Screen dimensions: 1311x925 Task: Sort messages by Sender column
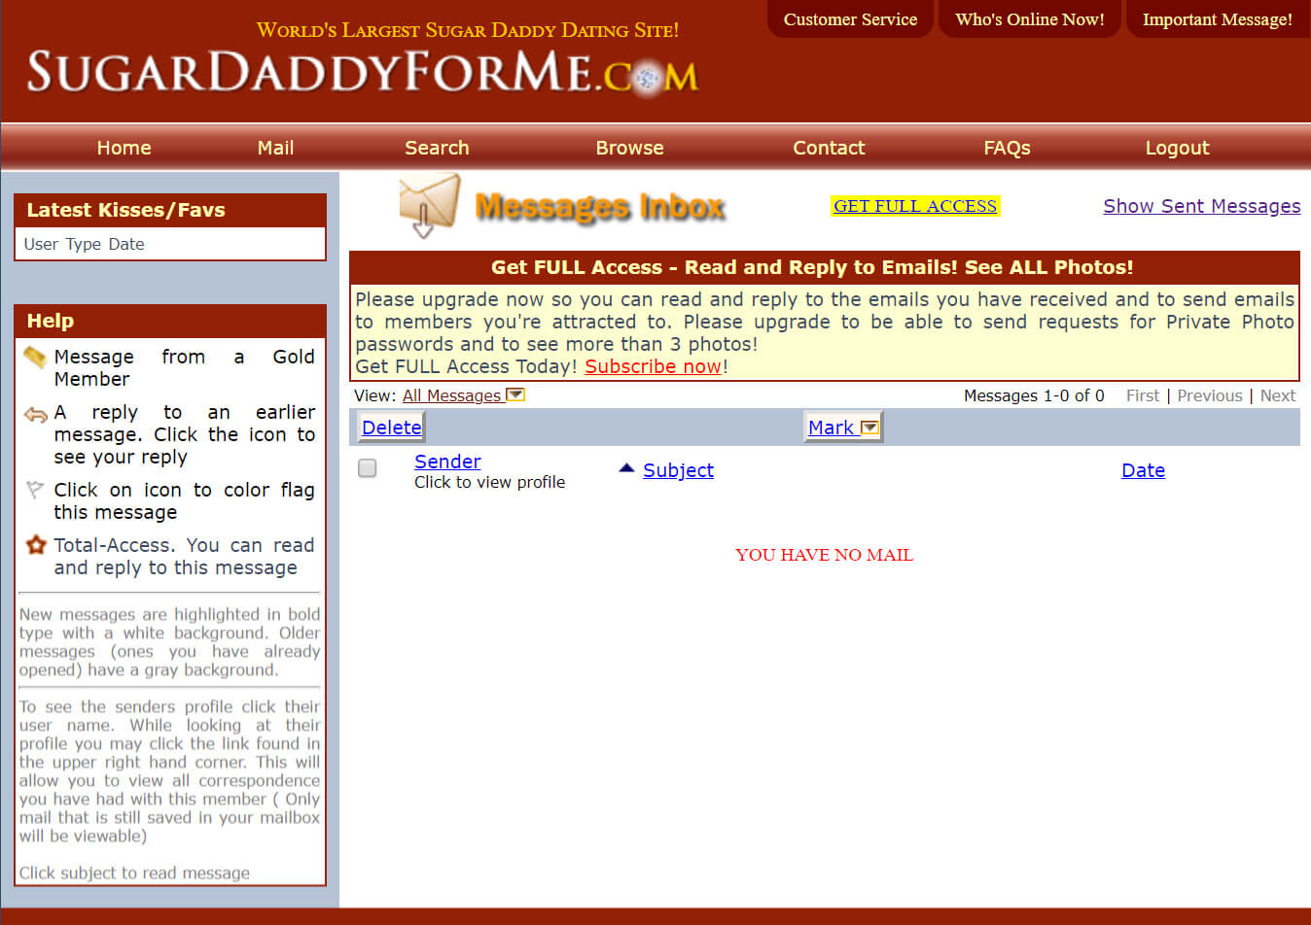447,462
